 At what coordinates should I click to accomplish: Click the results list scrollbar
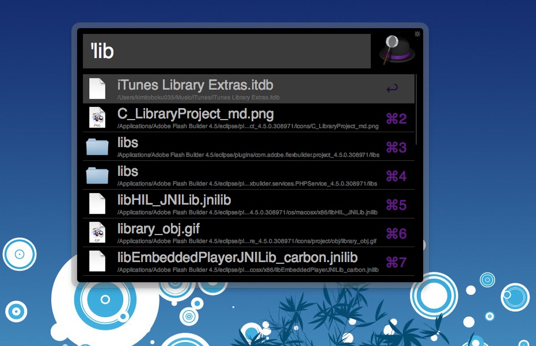pyautogui.click(x=416, y=109)
